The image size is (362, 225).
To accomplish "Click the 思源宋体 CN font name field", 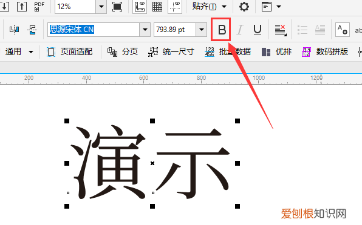I will coord(94,30).
